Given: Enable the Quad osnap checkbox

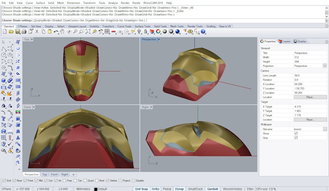Looking at the screenshot, I should (85, 181).
